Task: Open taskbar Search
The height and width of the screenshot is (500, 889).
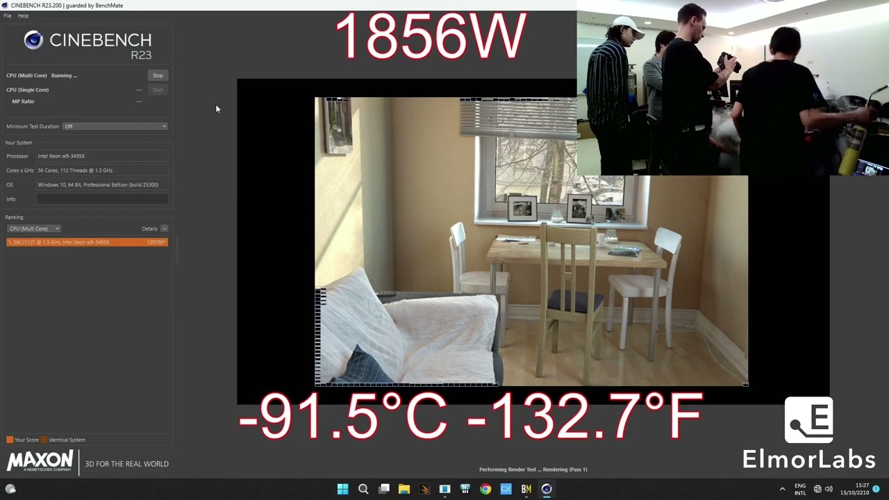Action: click(x=363, y=489)
